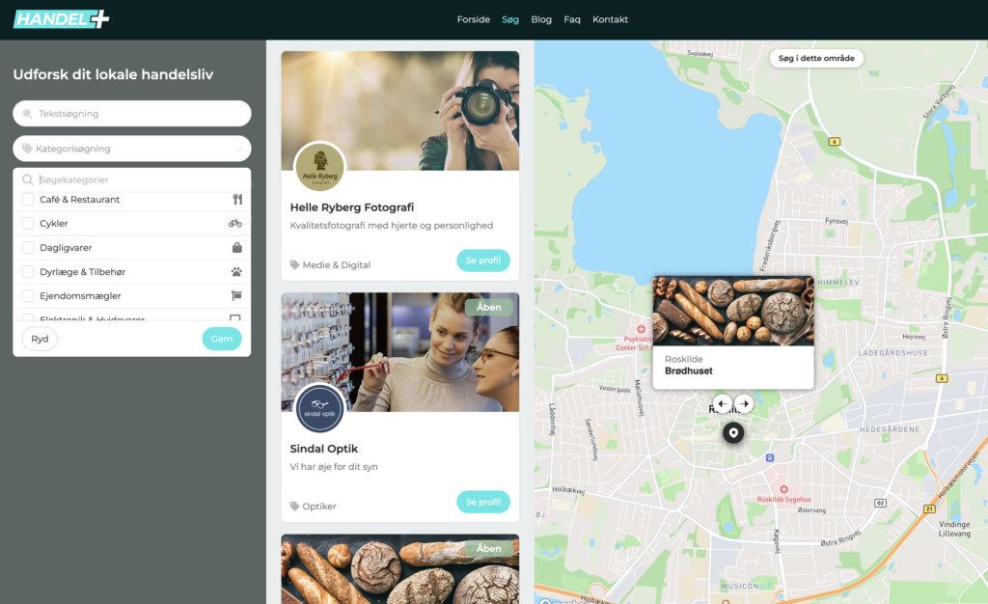The width and height of the screenshot is (988, 604).
Task: Click the Vindinge Lillevang map label
Action: [x=954, y=529]
